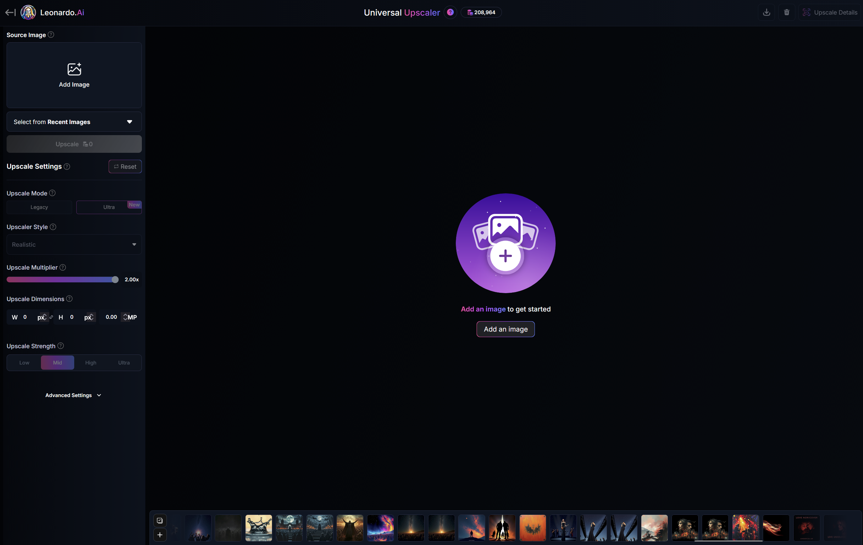Click the Upscale Mode help icon
The height and width of the screenshot is (545, 863).
pos(52,193)
